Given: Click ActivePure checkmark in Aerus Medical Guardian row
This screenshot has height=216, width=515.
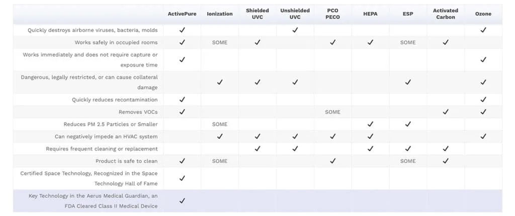Looking at the screenshot, I should [x=182, y=201].
